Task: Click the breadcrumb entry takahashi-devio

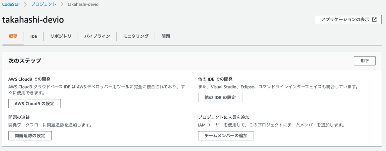Action: tap(83, 4)
